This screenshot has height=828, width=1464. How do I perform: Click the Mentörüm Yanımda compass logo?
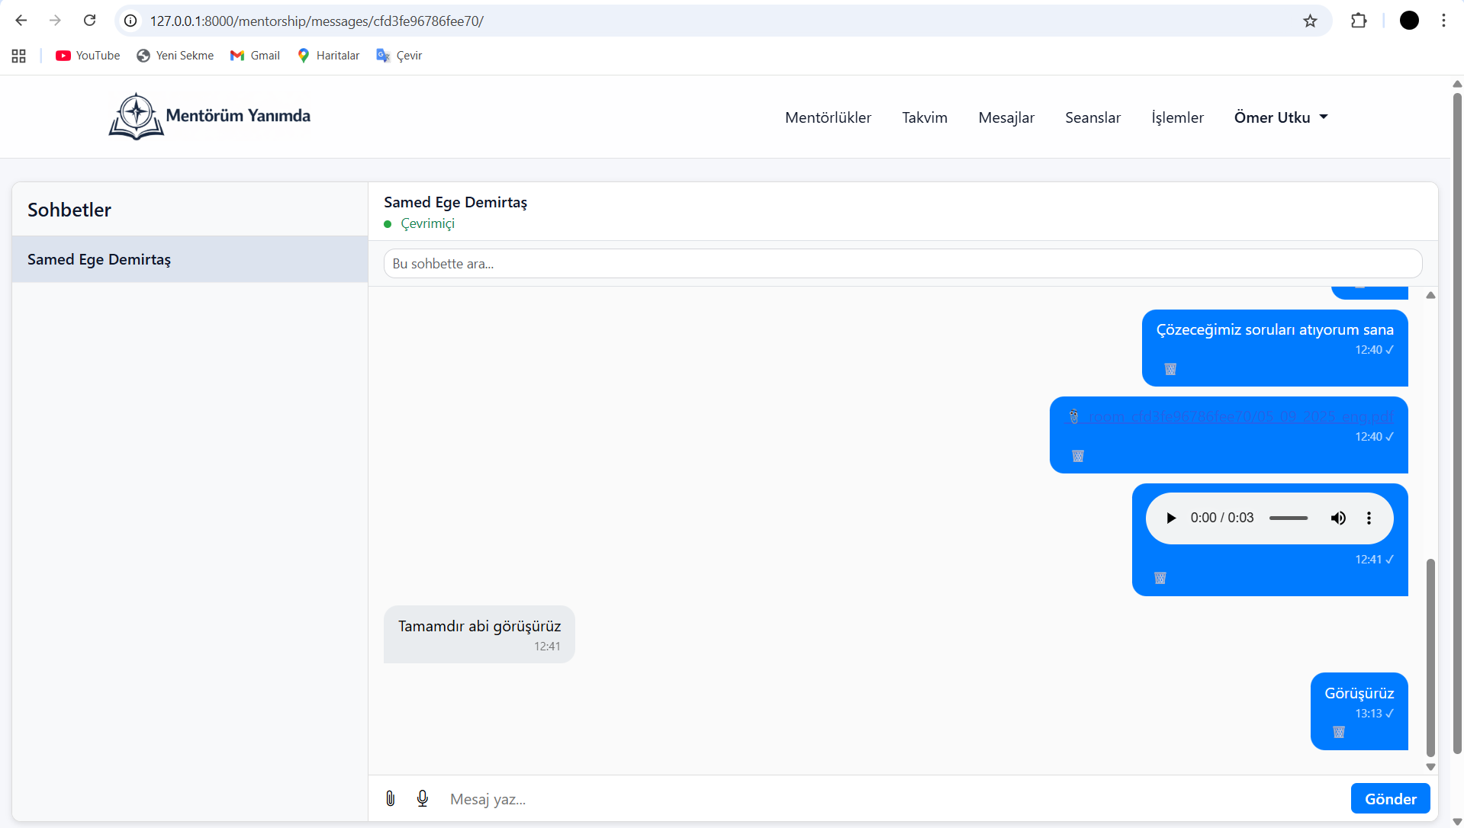(x=136, y=117)
